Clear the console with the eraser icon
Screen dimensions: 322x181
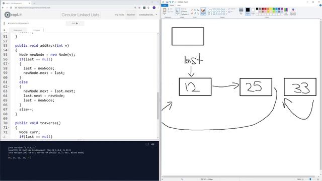click(x=153, y=144)
